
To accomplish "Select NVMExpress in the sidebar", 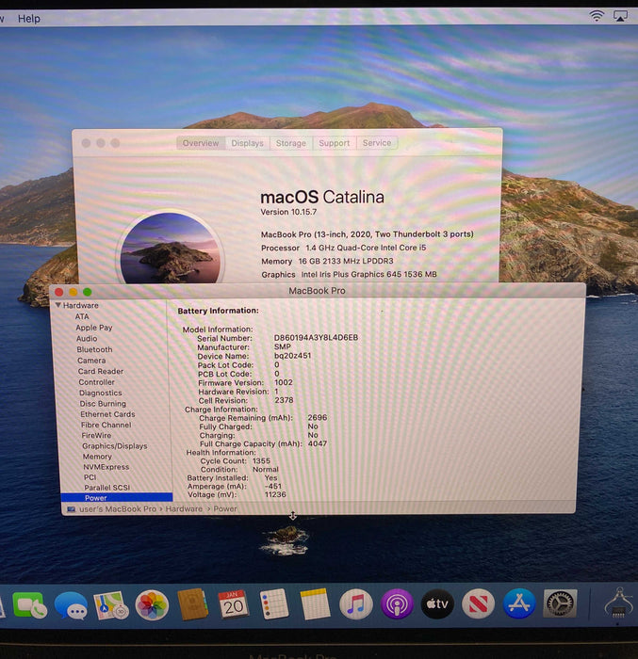I will click(x=106, y=467).
